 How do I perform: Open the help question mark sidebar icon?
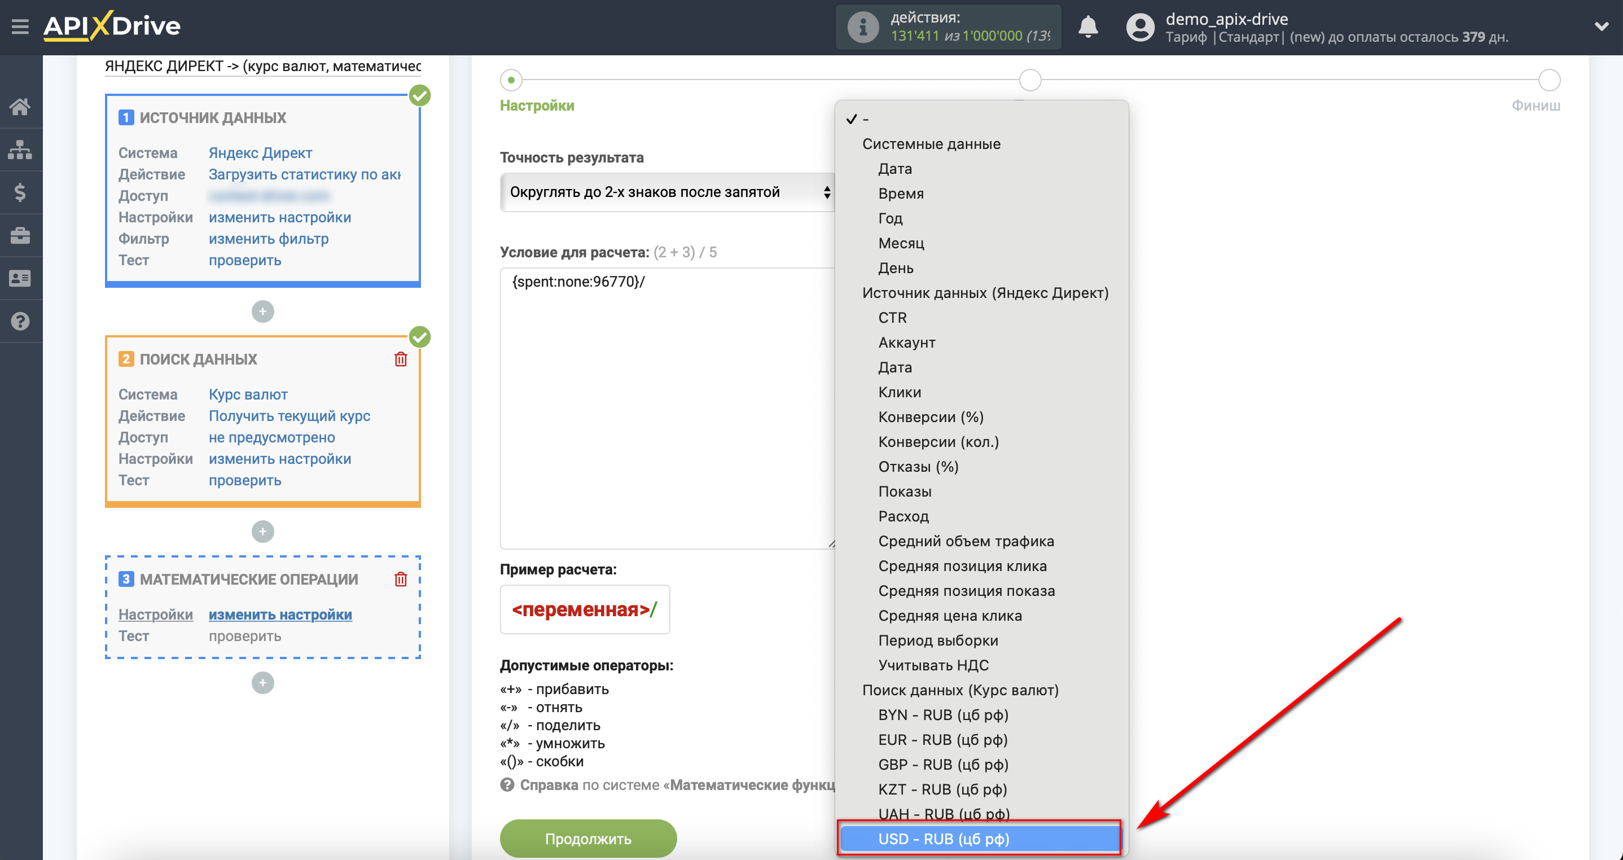tap(20, 321)
